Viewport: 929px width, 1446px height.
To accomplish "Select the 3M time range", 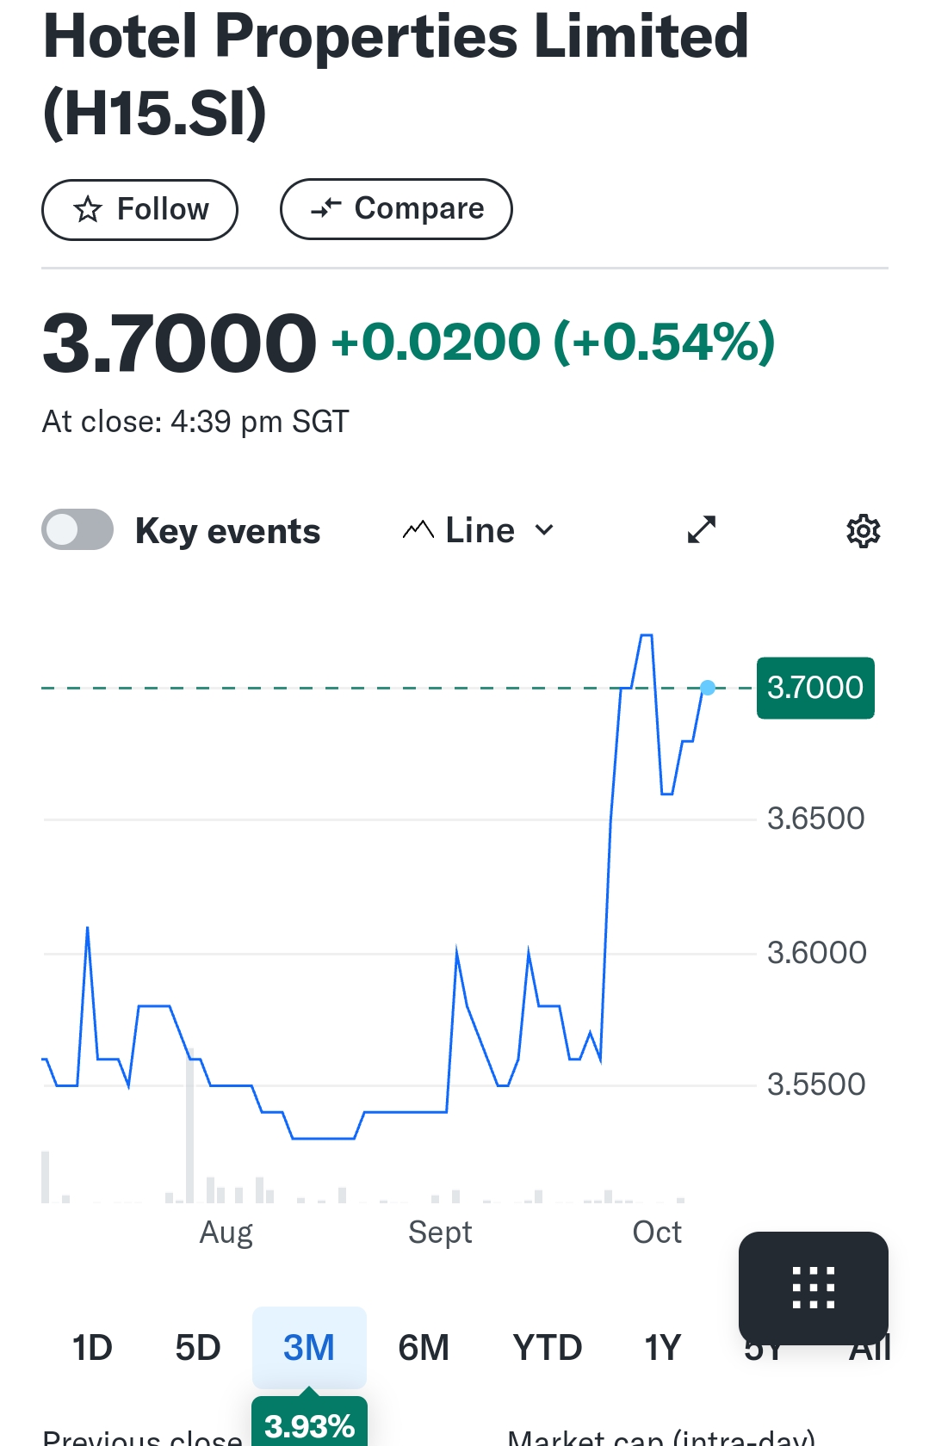I will coord(309,1347).
